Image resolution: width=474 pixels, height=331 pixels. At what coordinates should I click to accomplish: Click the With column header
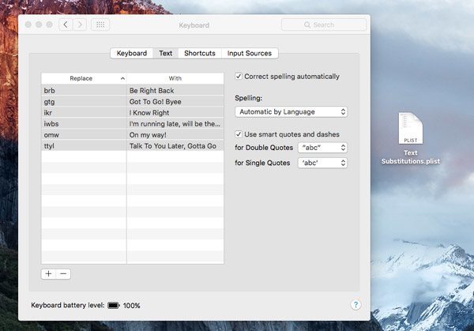point(175,78)
